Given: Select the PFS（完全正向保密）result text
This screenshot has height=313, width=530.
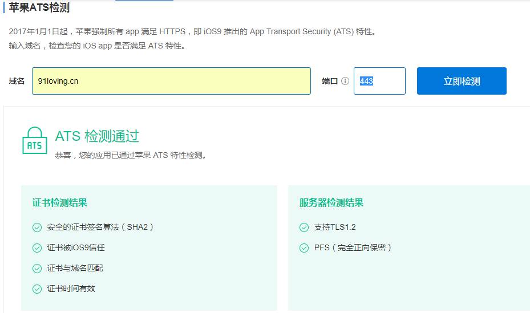Looking at the screenshot, I should pyautogui.click(x=353, y=247).
